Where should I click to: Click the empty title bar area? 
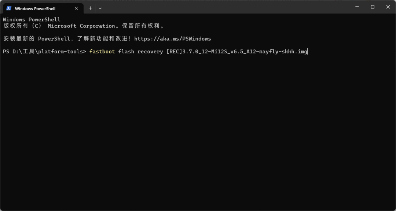[x=220, y=7]
